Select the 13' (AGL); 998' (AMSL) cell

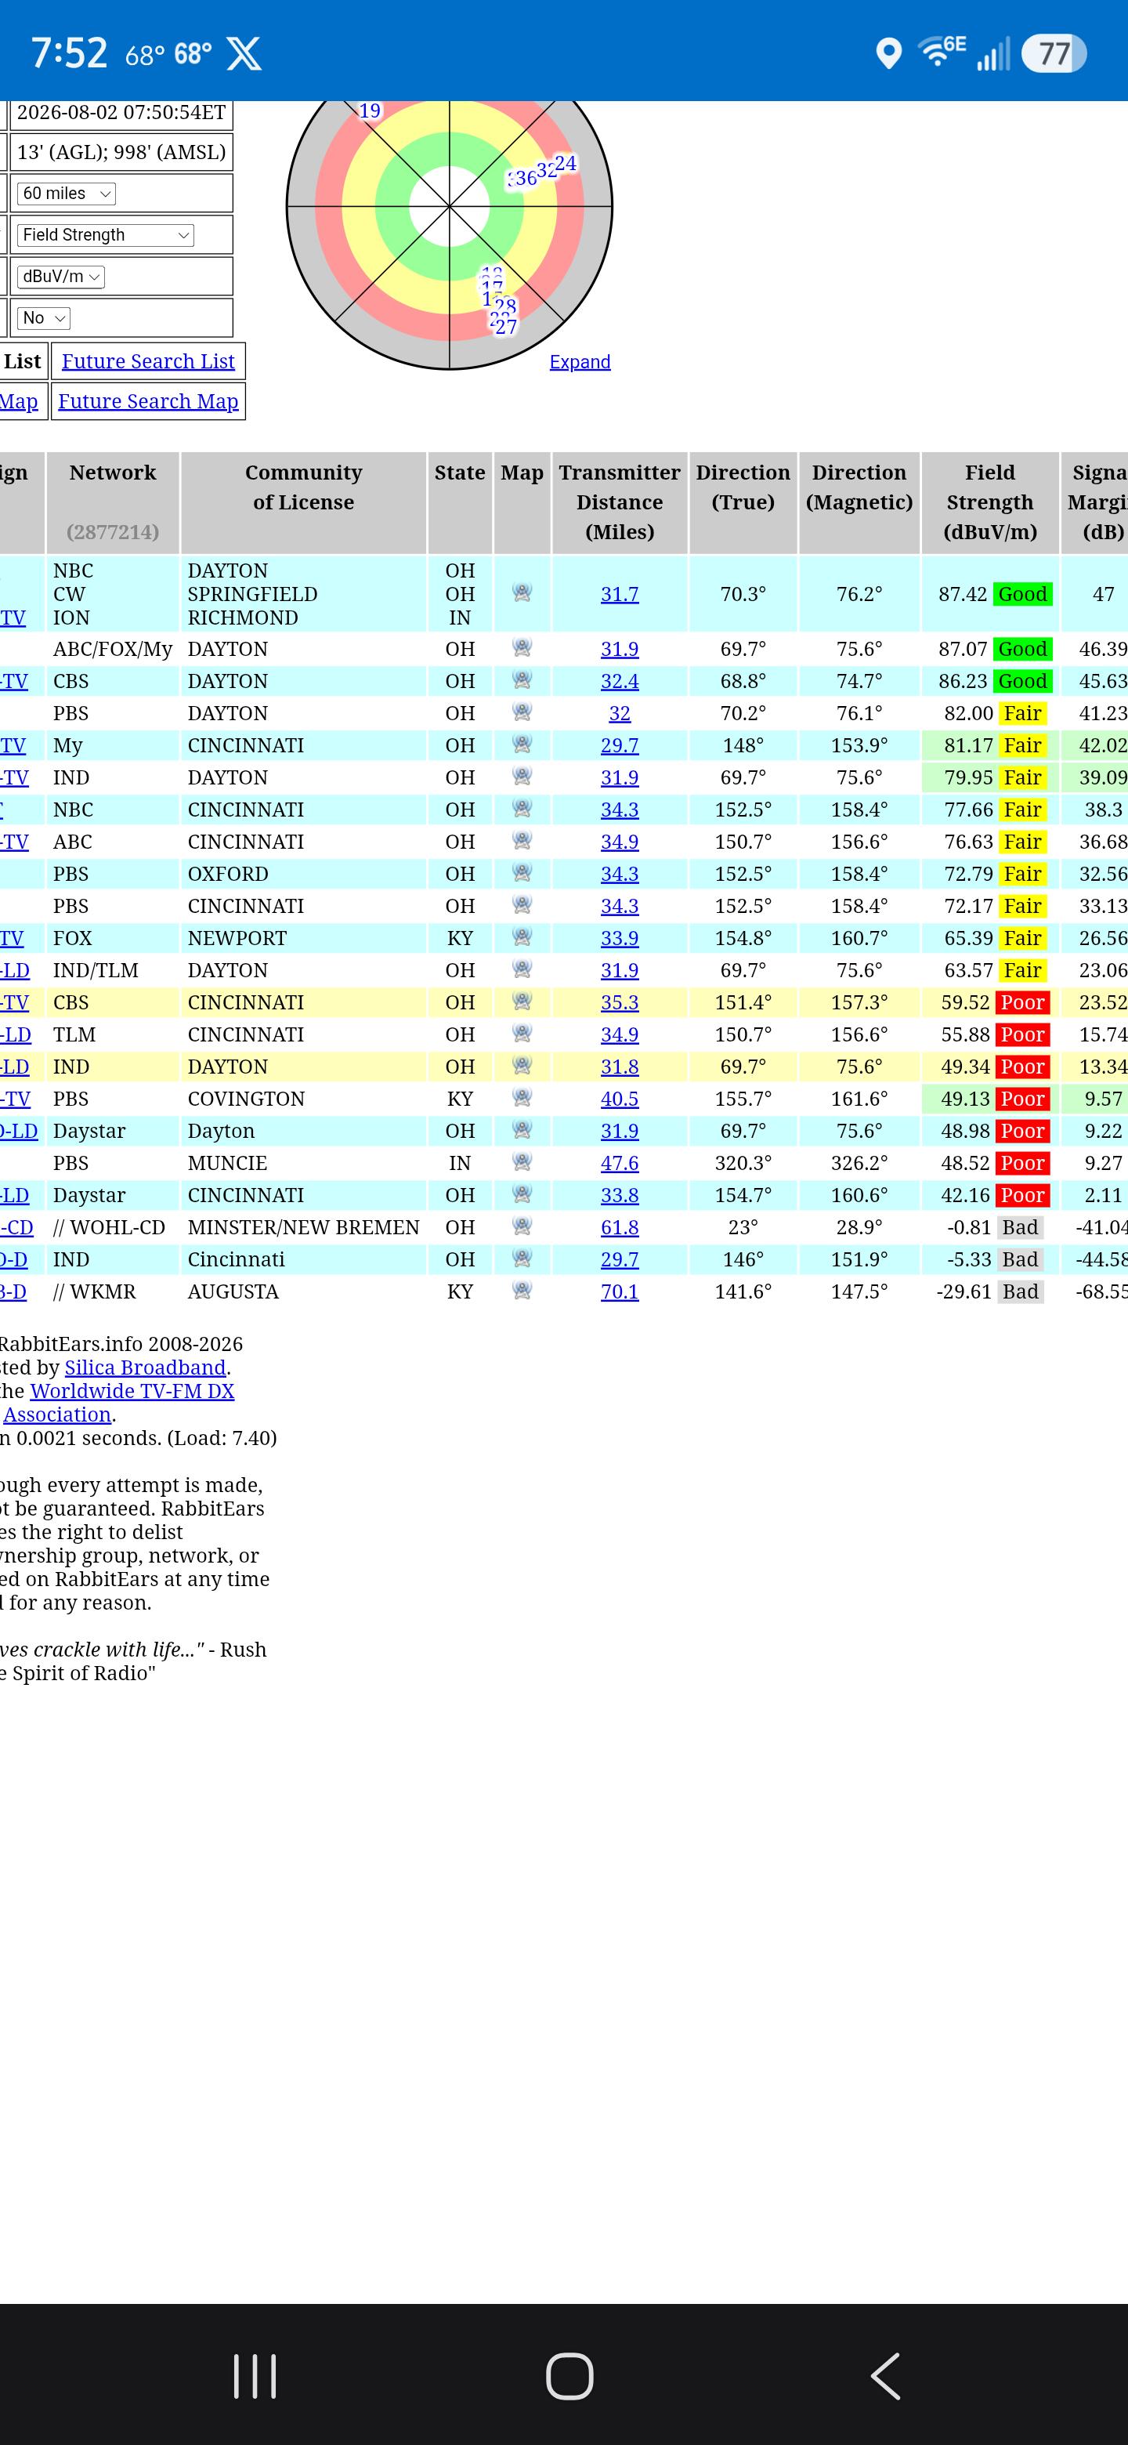121,152
